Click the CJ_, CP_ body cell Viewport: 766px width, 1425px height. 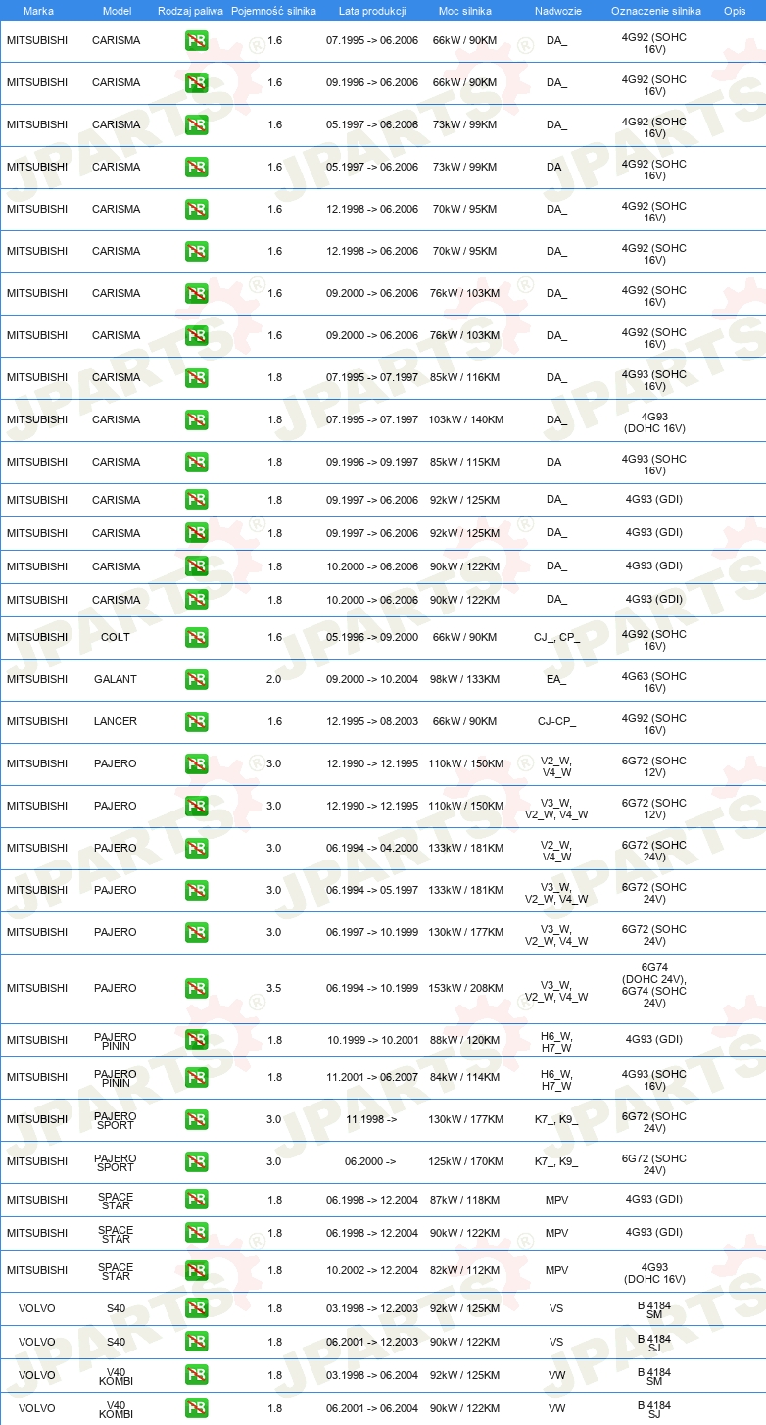tap(557, 637)
